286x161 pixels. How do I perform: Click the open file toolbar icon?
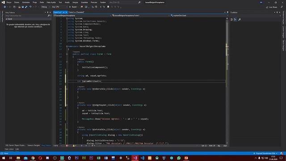point(19,7)
